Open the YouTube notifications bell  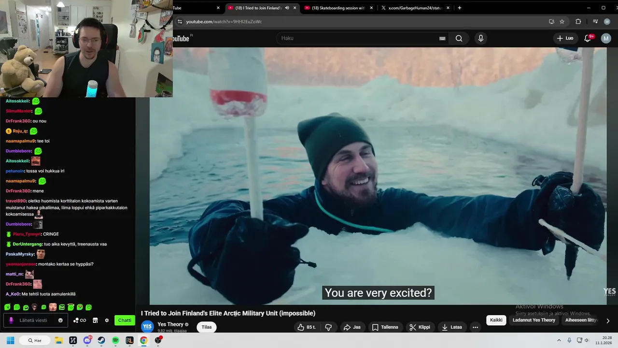click(x=588, y=38)
